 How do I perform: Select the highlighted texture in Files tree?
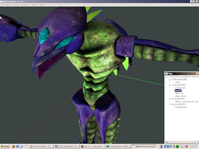(178, 91)
